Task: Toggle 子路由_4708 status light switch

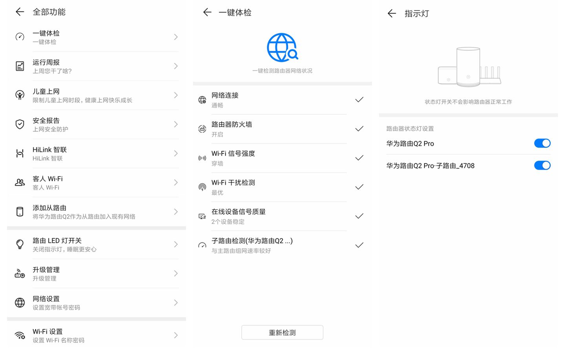Action: tap(542, 165)
